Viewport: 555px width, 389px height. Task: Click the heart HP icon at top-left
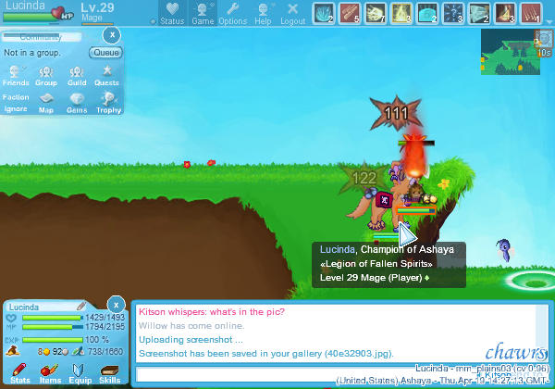point(59,14)
